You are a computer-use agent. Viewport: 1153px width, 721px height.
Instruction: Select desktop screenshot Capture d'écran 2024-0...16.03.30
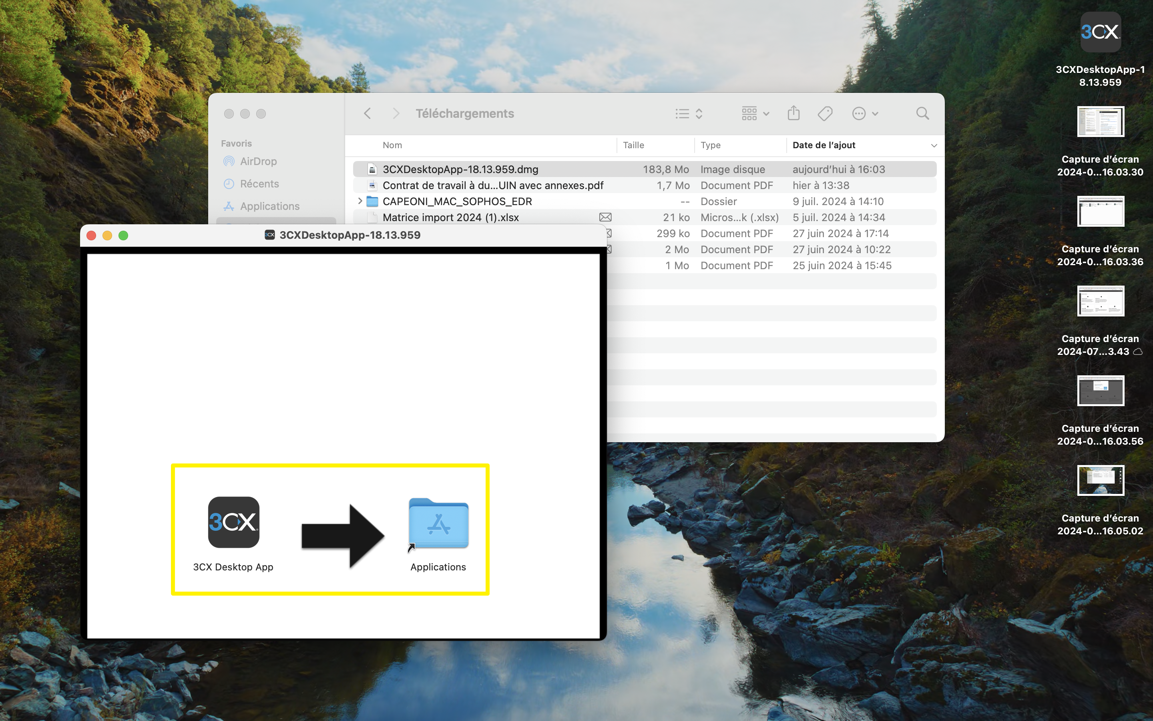coord(1101,122)
